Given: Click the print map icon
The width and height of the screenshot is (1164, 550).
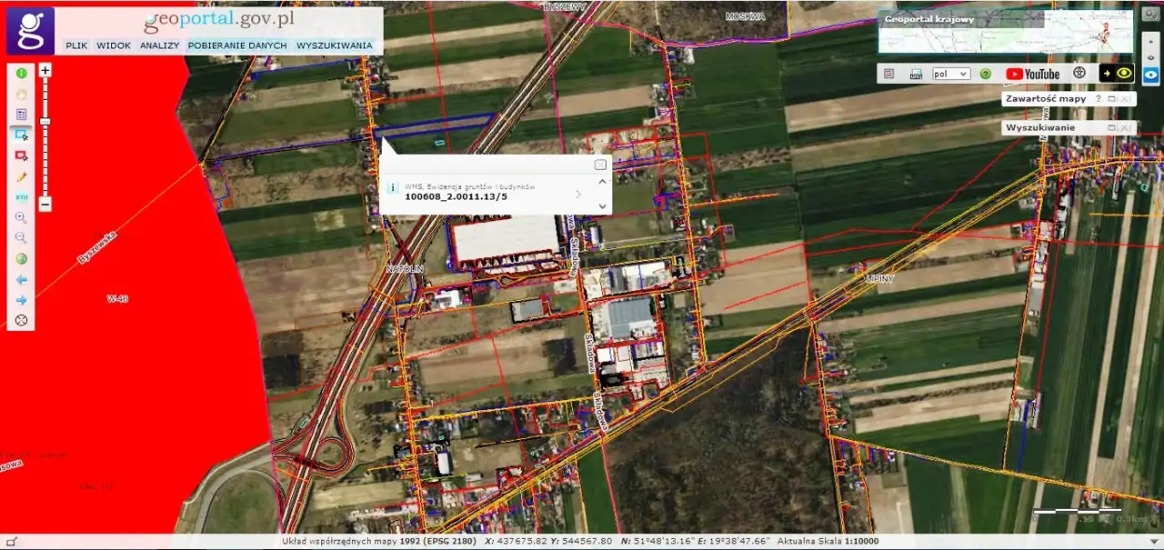Looking at the screenshot, I should pos(917,74).
